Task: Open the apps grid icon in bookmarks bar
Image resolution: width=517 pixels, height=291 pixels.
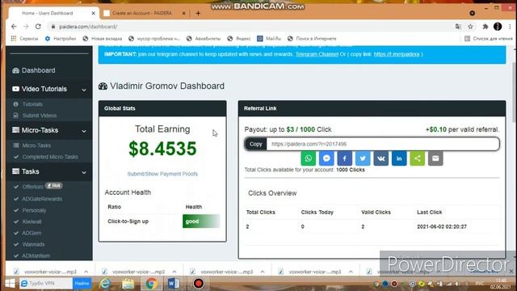Action: pyautogui.click(x=14, y=39)
